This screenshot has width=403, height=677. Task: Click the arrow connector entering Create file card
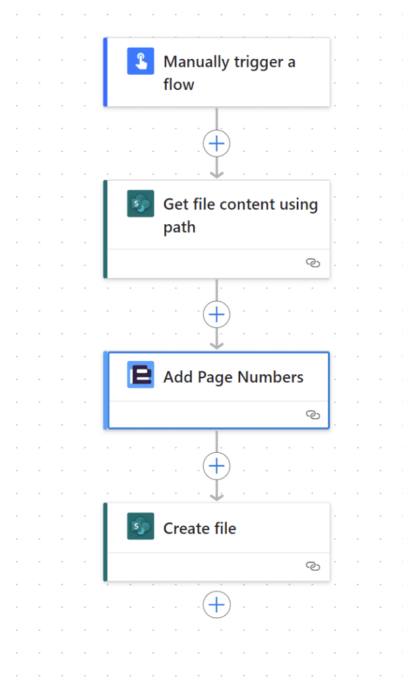pos(216,491)
